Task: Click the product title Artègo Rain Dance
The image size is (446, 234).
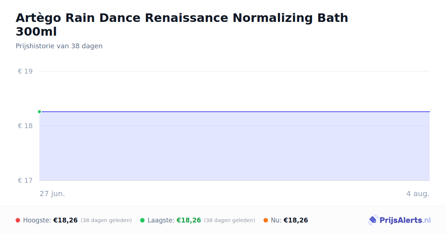Action: coord(182,25)
